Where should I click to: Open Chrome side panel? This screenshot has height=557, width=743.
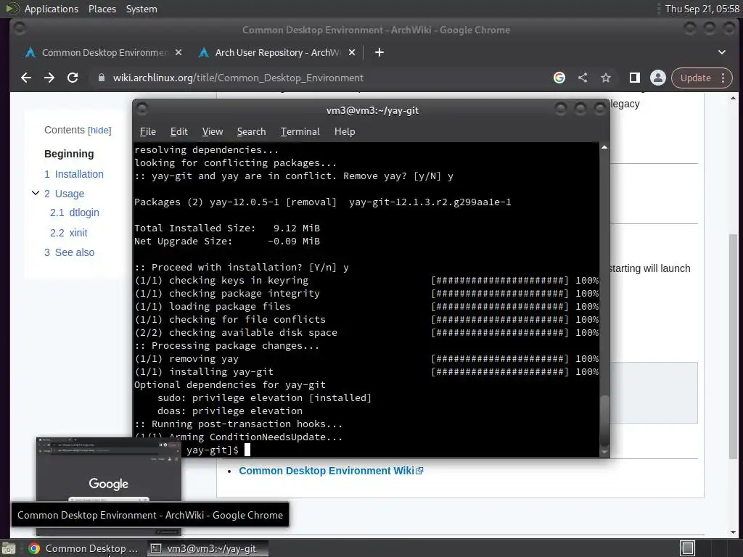(634, 78)
